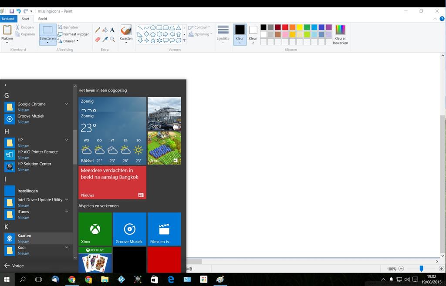
Task: Open the Xbox tile
Action: tap(95, 229)
